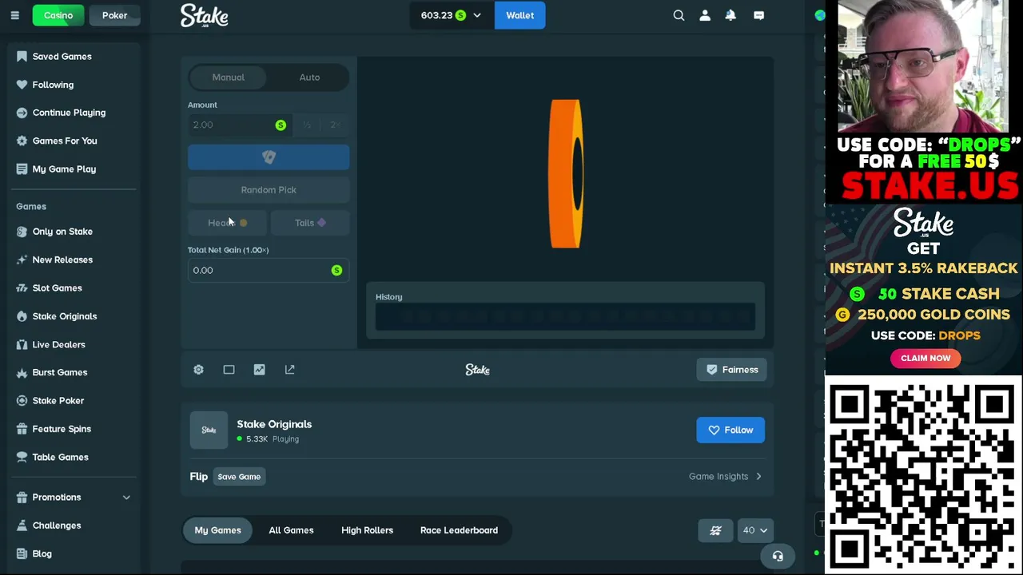Screen dimensions: 1023x575
Task: Click the Burst Games icon
Action: point(22,372)
